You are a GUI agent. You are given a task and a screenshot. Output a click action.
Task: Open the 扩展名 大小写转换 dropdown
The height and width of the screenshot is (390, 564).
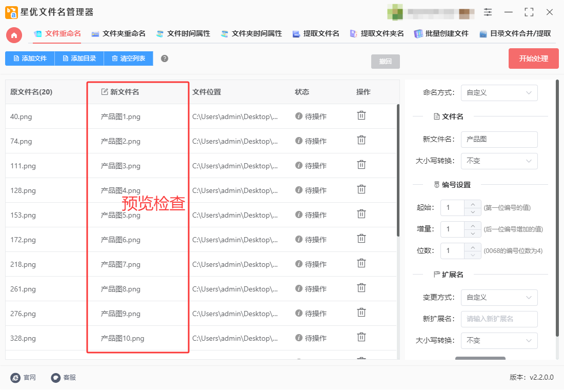point(499,341)
